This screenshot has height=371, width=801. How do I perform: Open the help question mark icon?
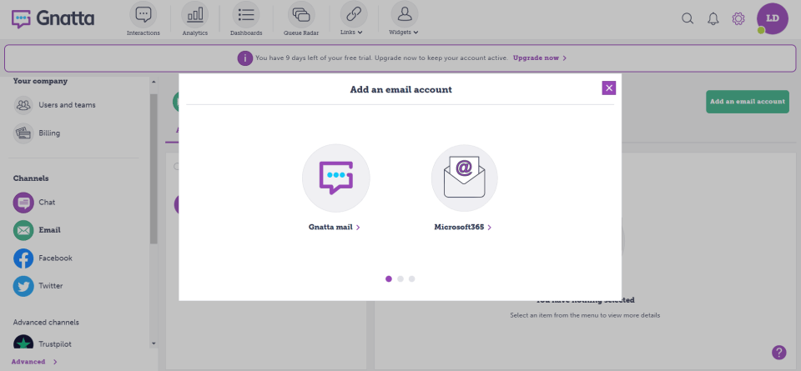tap(778, 352)
